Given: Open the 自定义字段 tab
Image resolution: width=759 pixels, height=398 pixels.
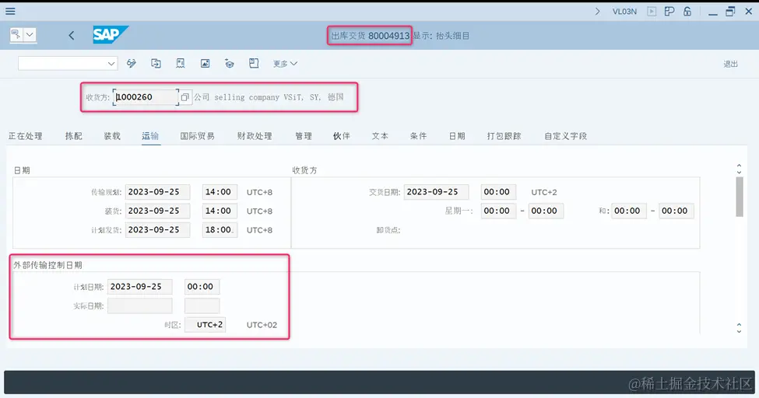Looking at the screenshot, I should coord(565,136).
